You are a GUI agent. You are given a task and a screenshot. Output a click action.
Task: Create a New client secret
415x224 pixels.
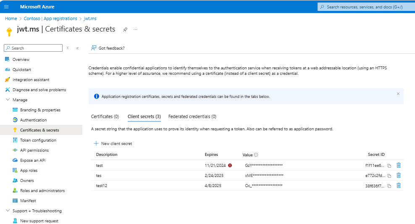(113, 143)
